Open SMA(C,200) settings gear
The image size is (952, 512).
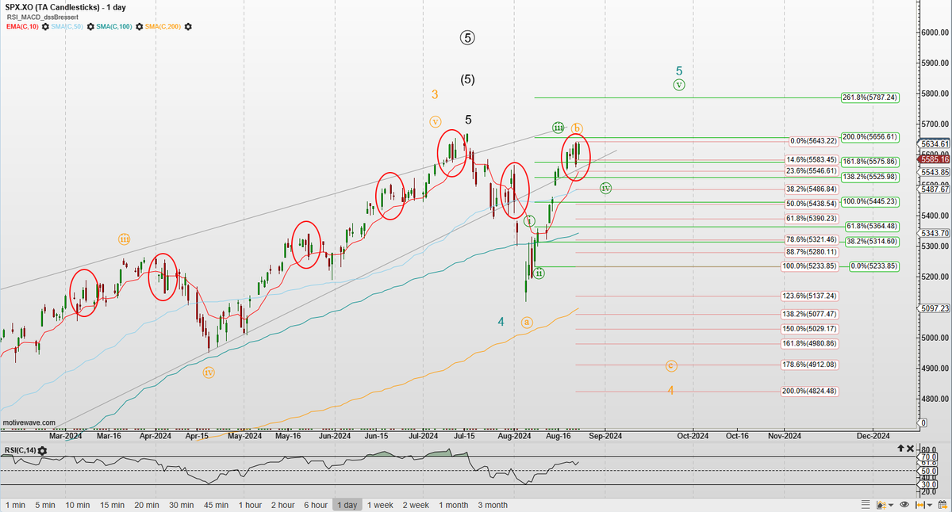[x=188, y=27]
